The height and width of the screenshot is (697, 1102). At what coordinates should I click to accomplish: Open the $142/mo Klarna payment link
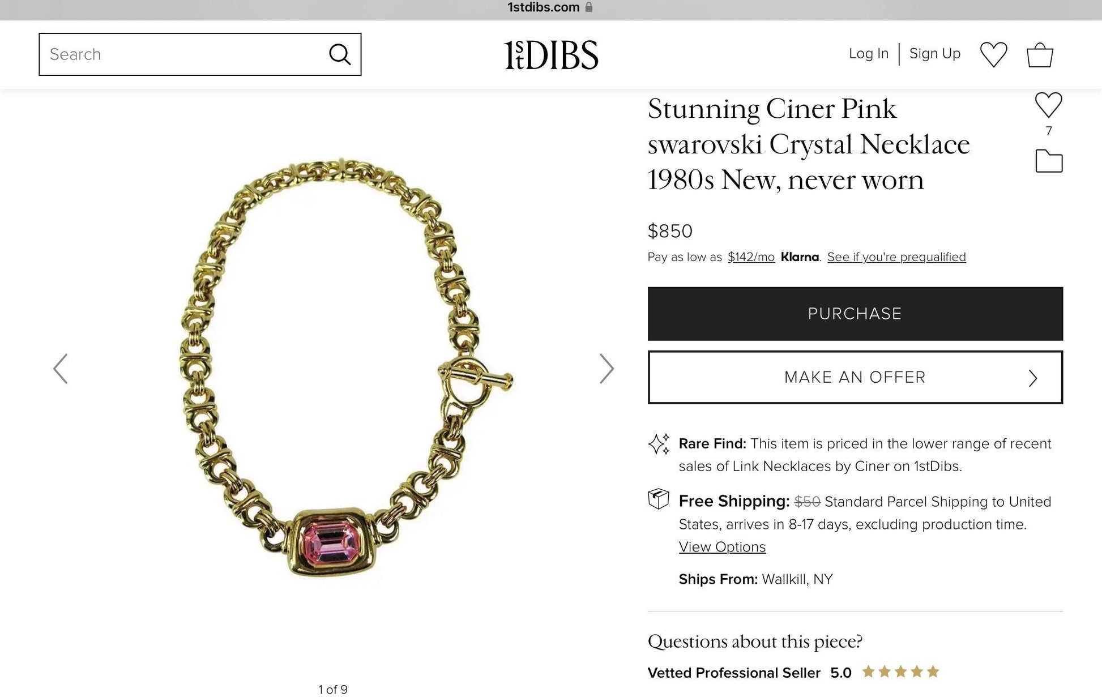coord(751,257)
